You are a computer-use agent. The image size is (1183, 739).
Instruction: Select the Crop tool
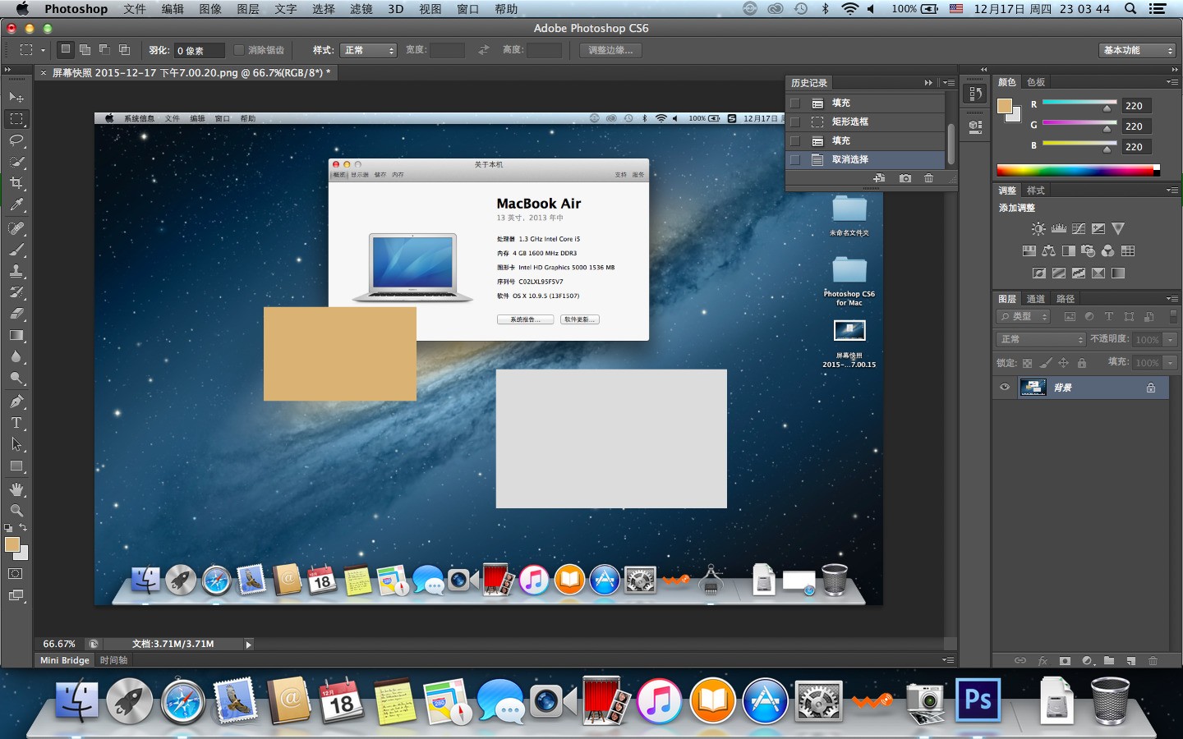click(x=16, y=183)
